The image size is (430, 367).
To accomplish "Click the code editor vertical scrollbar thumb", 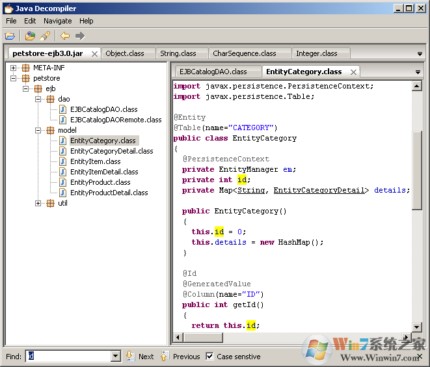I will pos(417,169).
